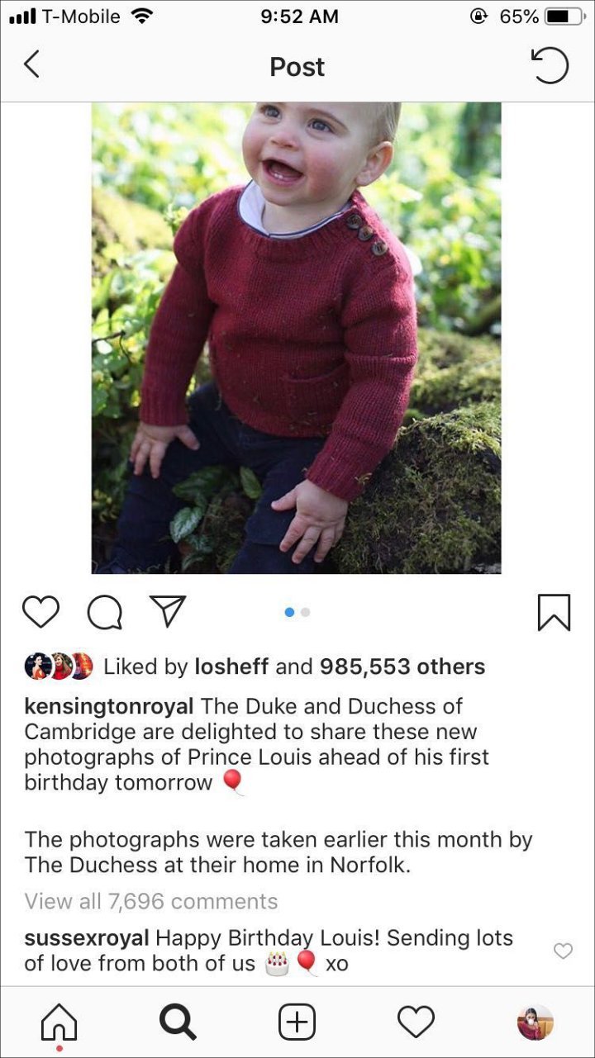The height and width of the screenshot is (1058, 595).
Task: Like the post with the heart icon
Action: pos(40,612)
